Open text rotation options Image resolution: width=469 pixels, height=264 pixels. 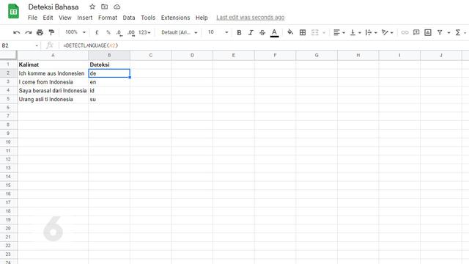(x=388, y=32)
